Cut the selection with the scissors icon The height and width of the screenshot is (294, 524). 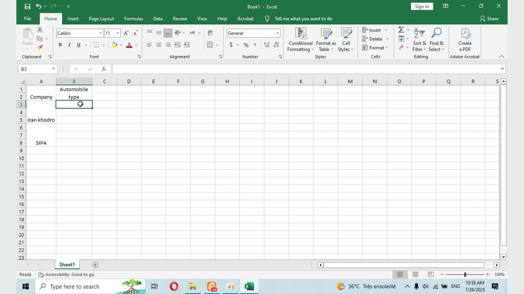[x=40, y=30]
